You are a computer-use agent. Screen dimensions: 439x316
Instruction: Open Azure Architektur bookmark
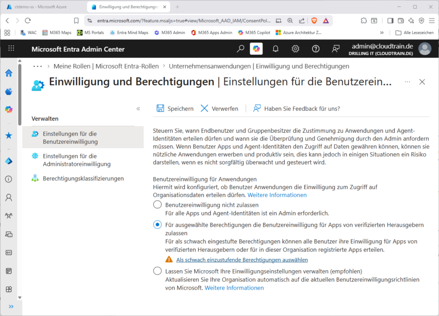pos(299,33)
